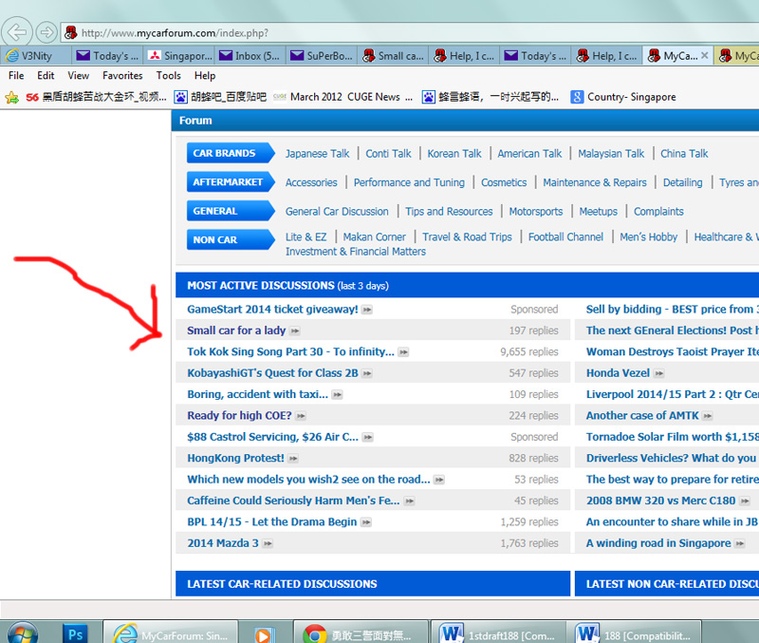The height and width of the screenshot is (643, 759).
Task: Click arrow icon beside 2014 Mazda 3
Action: point(268,543)
